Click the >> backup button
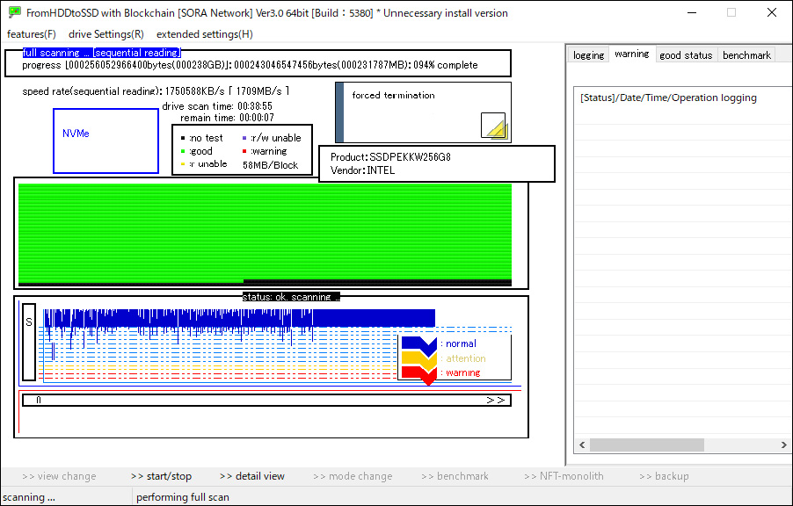Screen dimensions: 793x506 coord(664,476)
